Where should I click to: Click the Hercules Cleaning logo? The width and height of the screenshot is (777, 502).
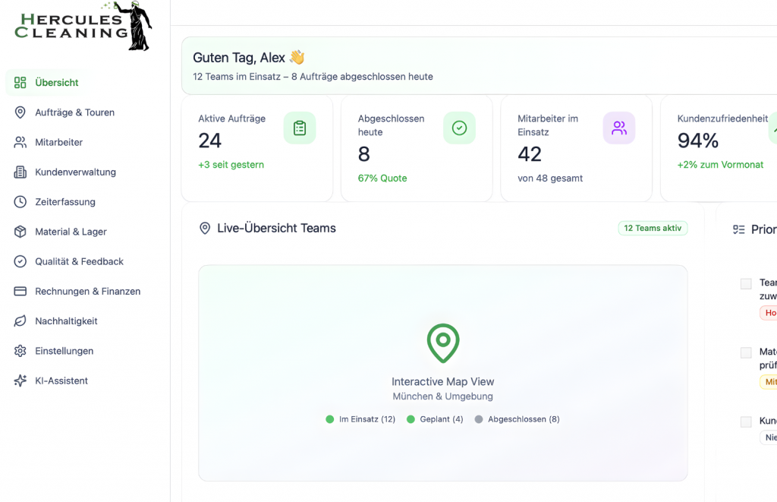coord(83,27)
